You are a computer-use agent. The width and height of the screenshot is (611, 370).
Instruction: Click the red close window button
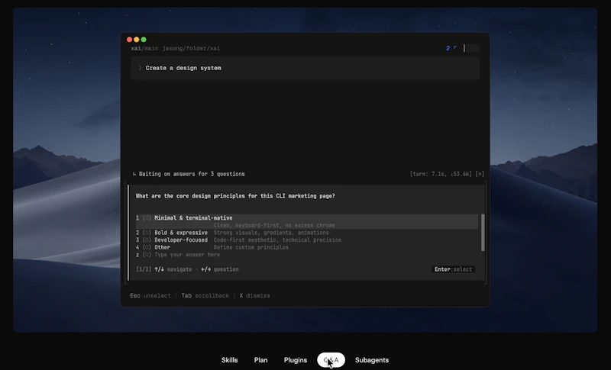129,40
